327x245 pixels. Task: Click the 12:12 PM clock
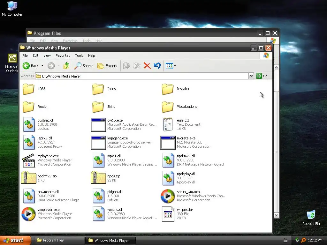315,241
